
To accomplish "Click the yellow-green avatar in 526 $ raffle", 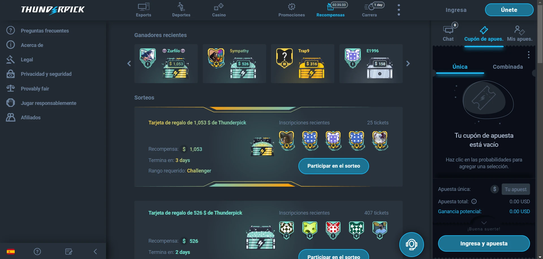I will [310, 230].
